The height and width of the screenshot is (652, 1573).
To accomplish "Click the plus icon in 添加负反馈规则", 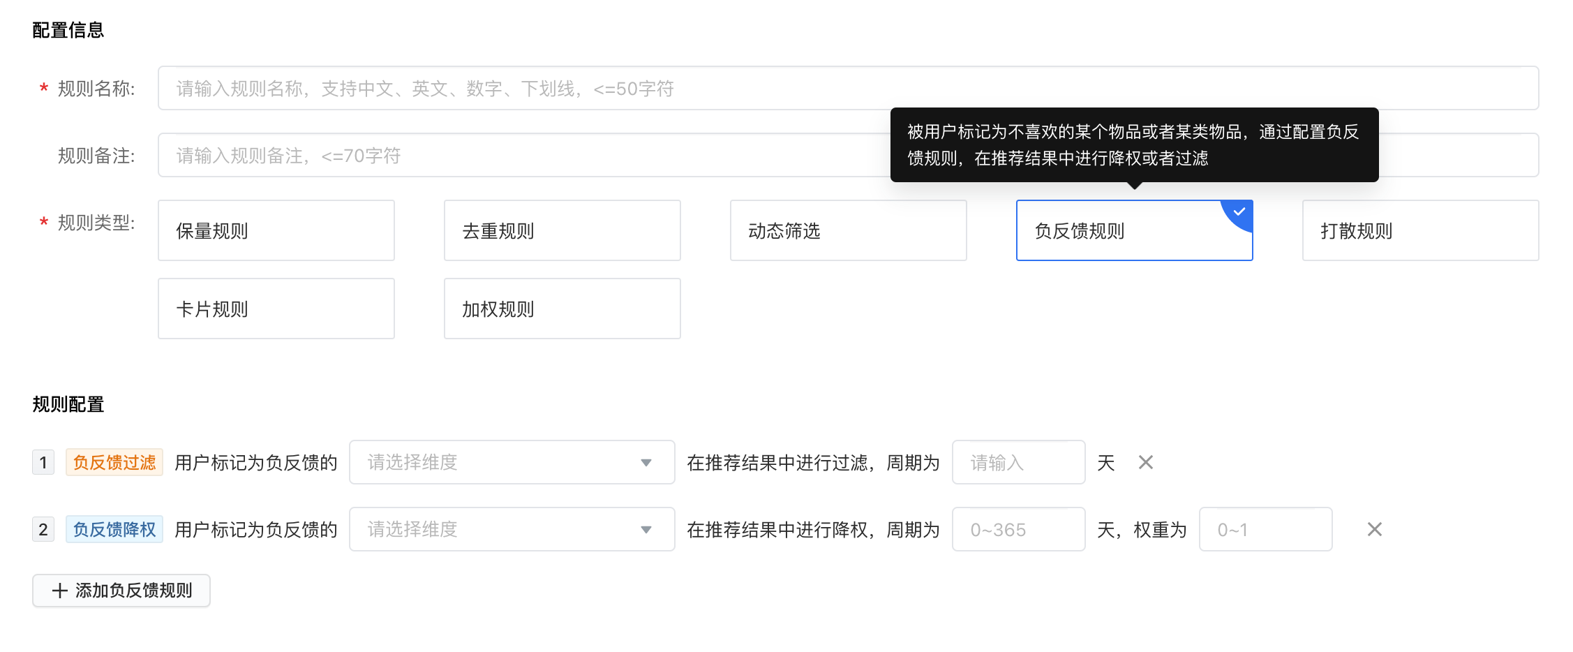I will pyautogui.click(x=60, y=591).
